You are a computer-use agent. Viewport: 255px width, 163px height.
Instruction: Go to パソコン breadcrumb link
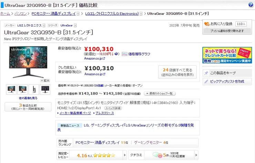click(20, 14)
